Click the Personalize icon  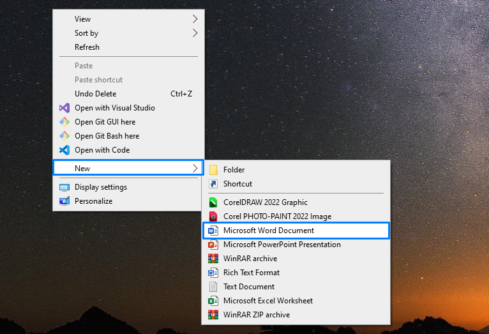(x=64, y=201)
